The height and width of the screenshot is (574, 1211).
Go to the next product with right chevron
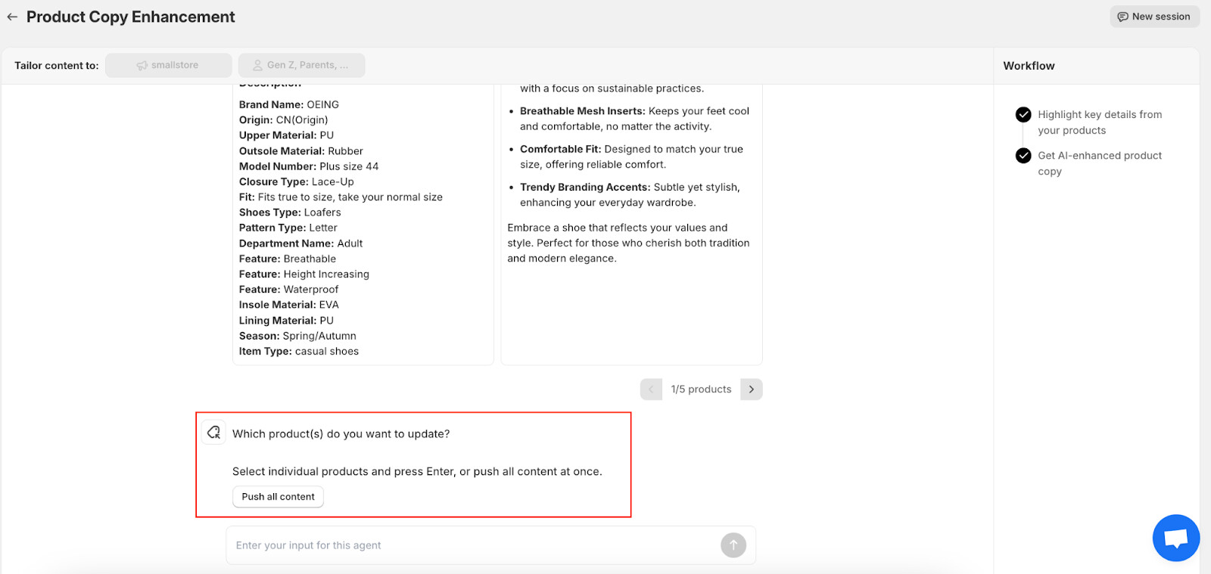coord(751,389)
